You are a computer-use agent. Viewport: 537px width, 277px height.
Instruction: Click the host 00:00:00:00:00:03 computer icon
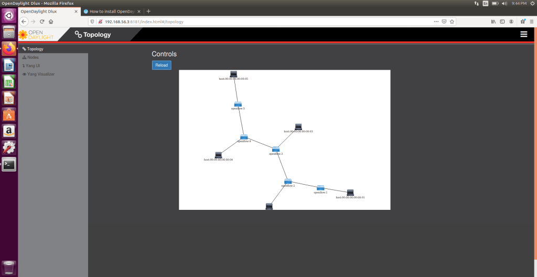[x=298, y=126]
